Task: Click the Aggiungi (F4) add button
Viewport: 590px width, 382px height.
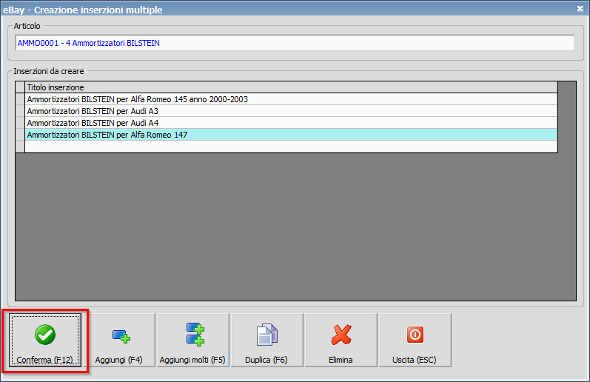Action: (x=118, y=341)
